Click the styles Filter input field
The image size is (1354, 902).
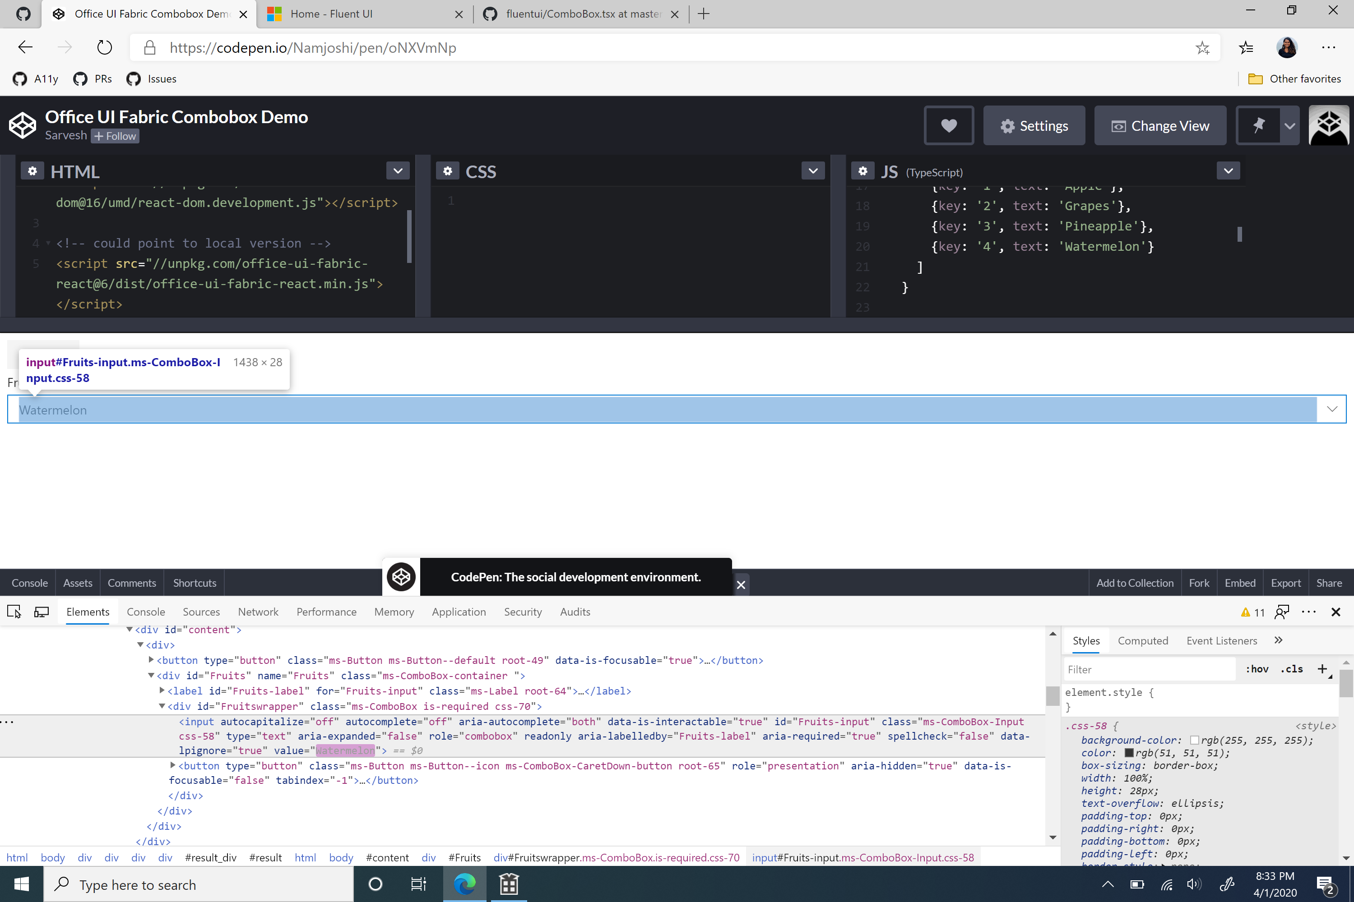[1149, 669]
